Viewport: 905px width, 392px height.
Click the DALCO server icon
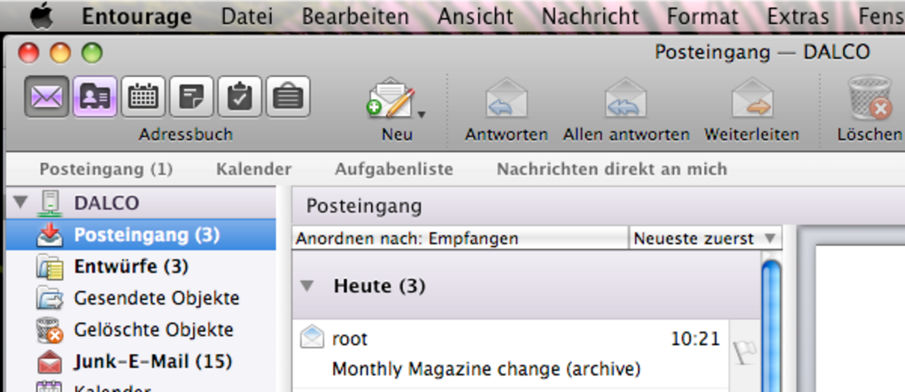(50, 204)
